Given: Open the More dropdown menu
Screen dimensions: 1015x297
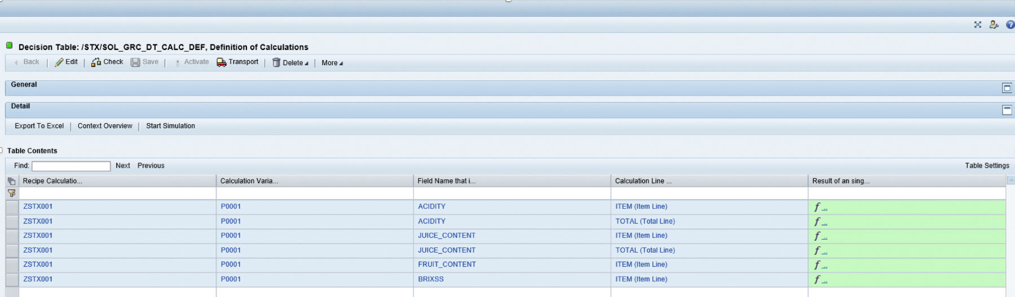Looking at the screenshot, I should pyautogui.click(x=332, y=63).
